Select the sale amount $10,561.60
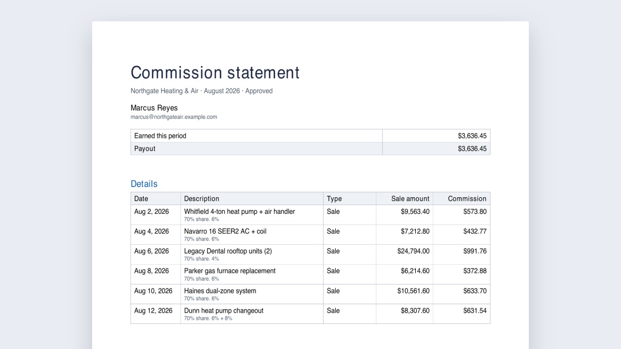Screen dimensions: 621x349 pos(413,291)
